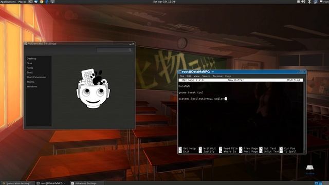Select Fonts in Advanced Settings sidebar
This screenshot has height=185, width=329.
click(x=30, y=68)
